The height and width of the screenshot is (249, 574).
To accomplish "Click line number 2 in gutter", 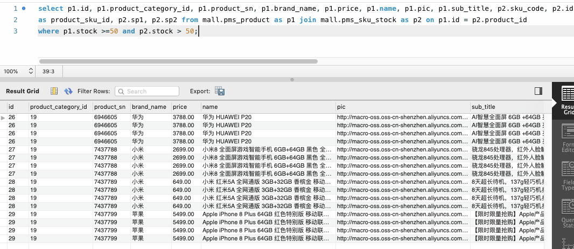I will click(16, 20).
